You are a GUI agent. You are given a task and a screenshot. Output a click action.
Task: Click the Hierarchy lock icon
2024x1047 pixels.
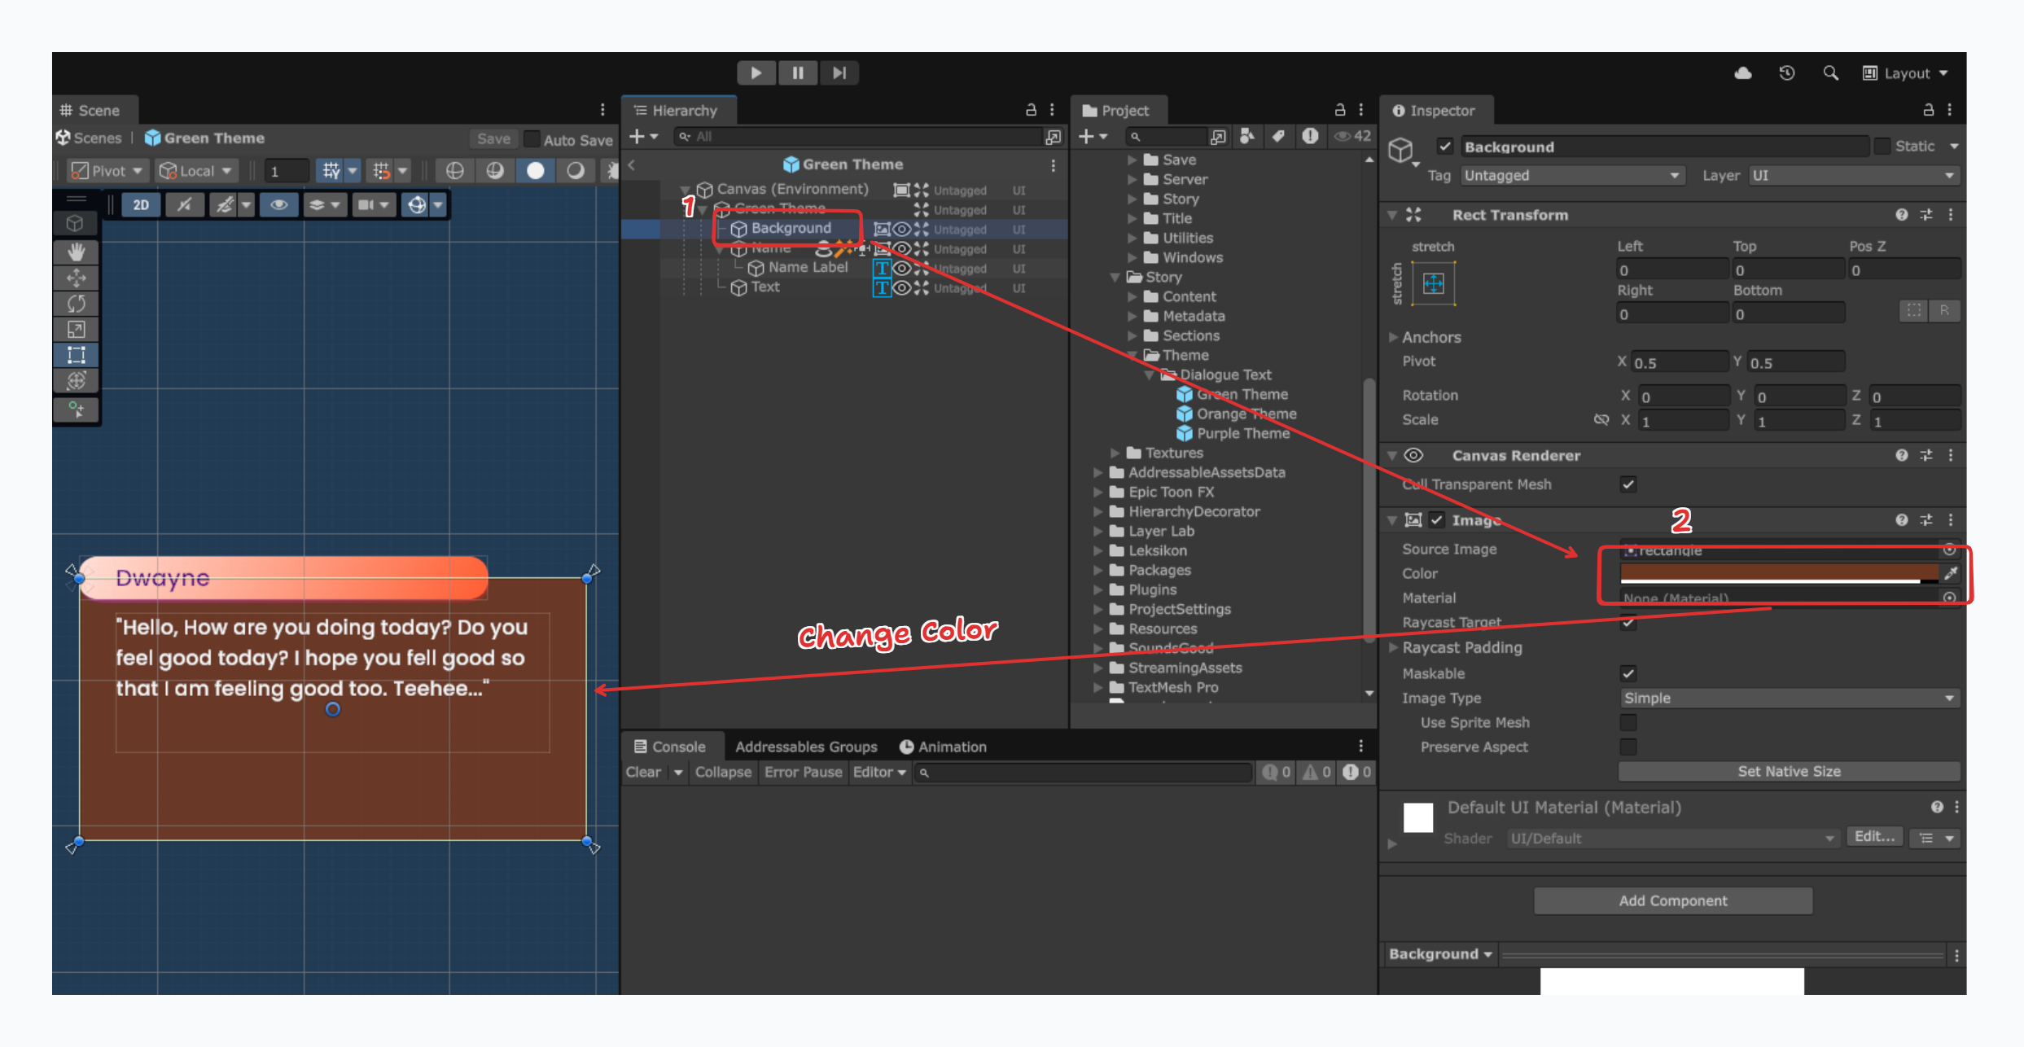click(1030, 108)
